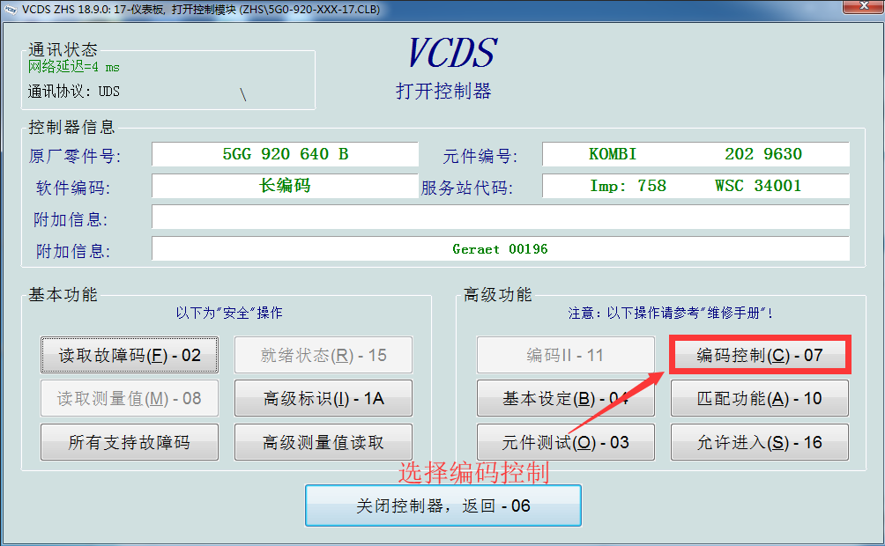The height and width of the screenshot is (546, 885).
Task: Open 匹配功能(A) - 10
Action: tap(760, 399)
